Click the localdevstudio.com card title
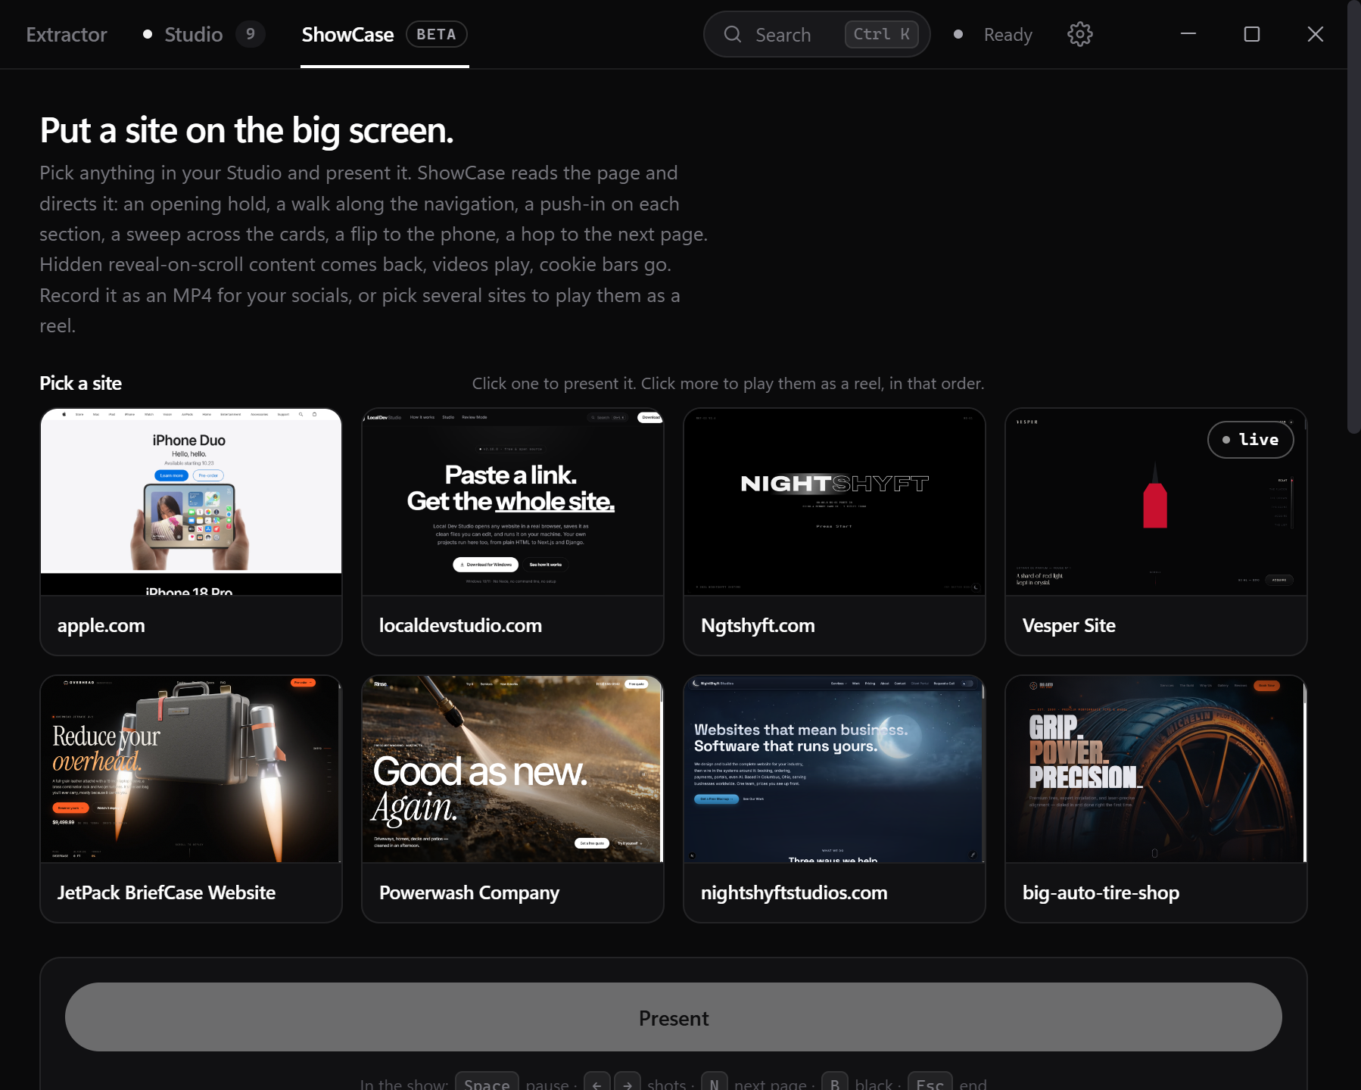 460,626
